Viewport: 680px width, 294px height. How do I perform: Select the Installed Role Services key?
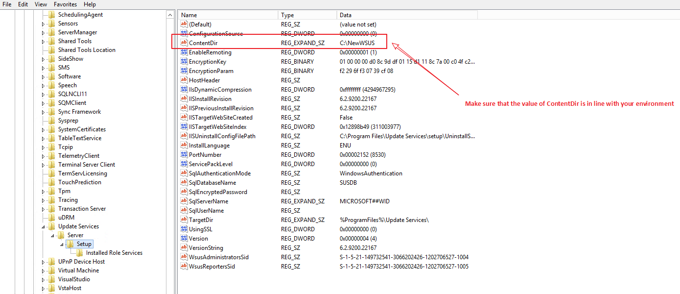click(114, 253)
